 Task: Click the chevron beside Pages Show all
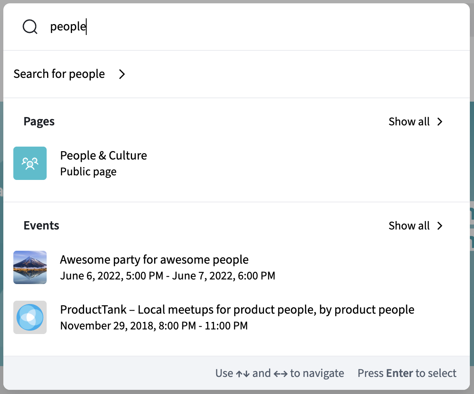(440, 122)
